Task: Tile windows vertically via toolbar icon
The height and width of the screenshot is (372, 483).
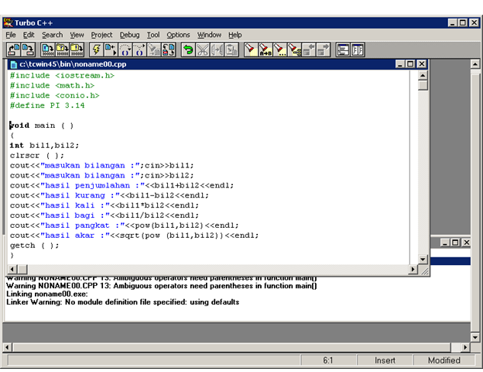Action: (358, 50)
